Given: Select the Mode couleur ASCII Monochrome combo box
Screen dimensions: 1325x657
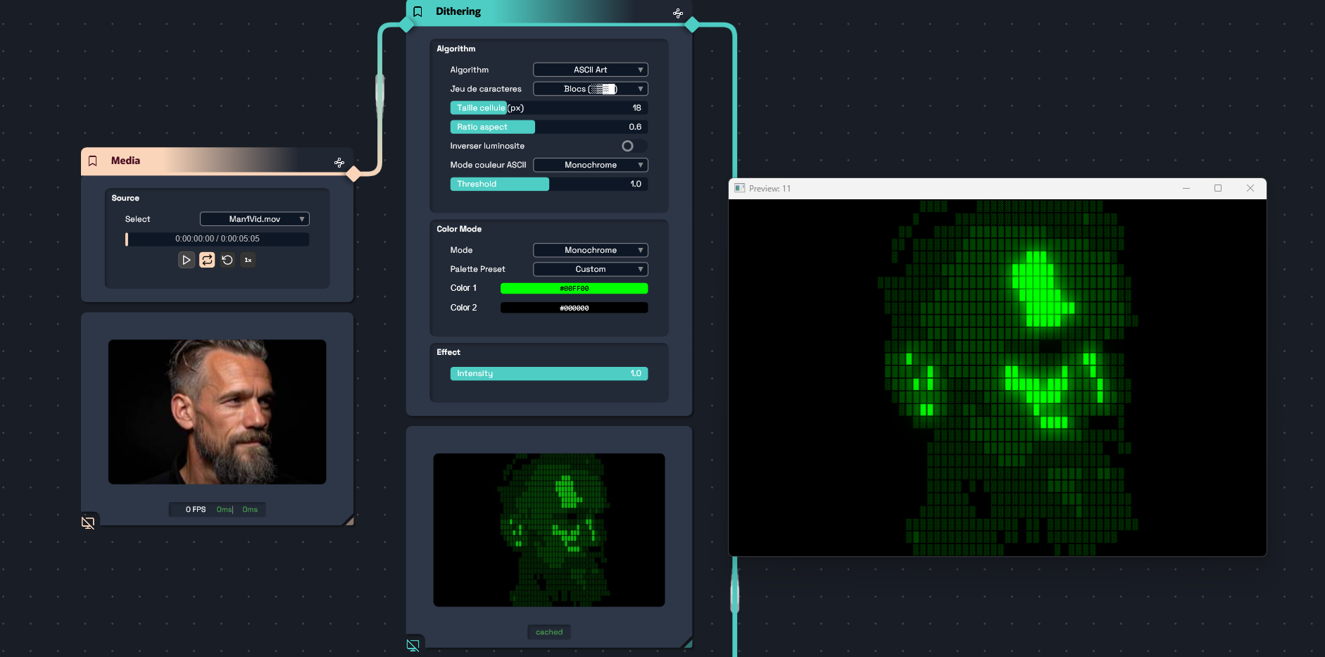Looking at the screenshot, I should click(x=589, y=165).
